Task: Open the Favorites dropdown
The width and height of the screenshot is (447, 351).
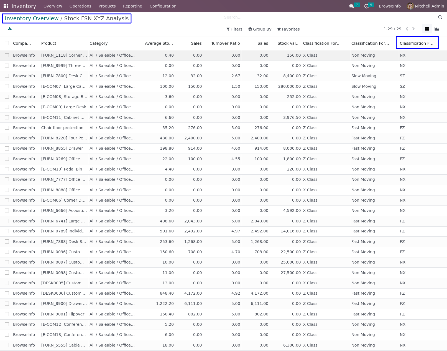Action: point(288,29)
